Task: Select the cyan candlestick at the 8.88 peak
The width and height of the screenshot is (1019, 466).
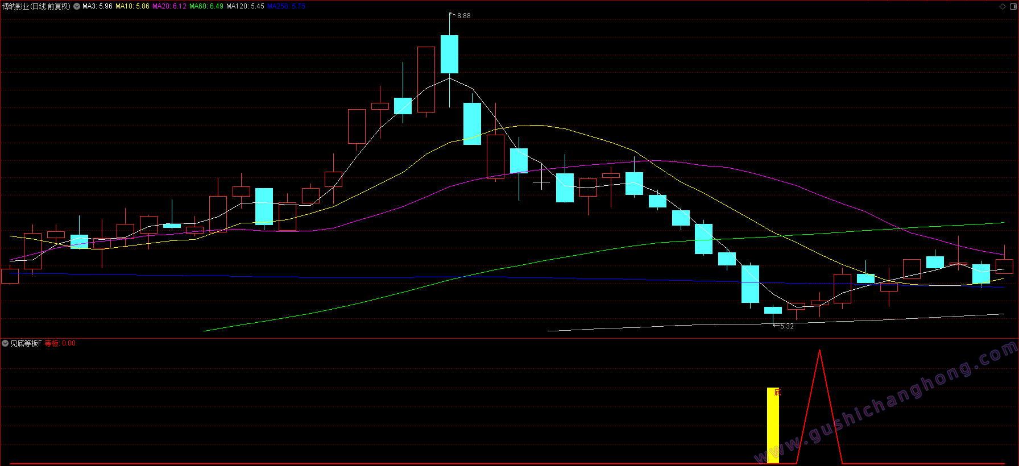Action: tap(449, 54)
